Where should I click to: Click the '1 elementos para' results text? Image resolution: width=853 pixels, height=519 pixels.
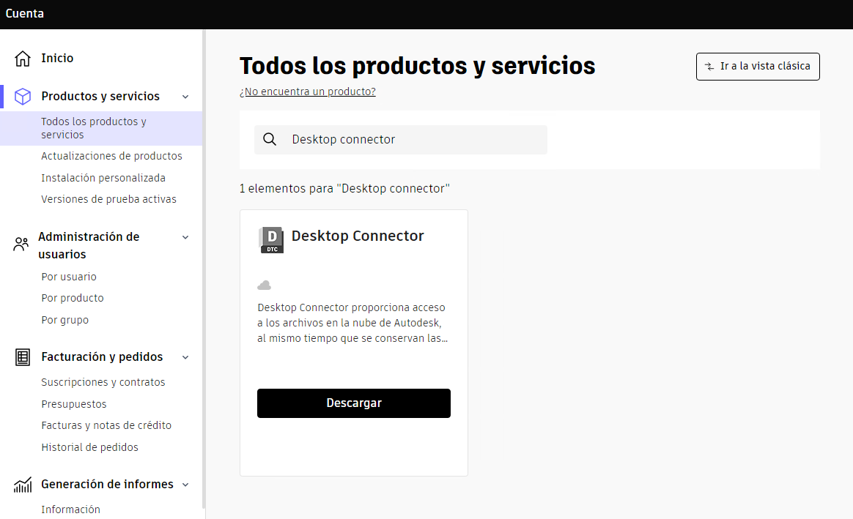(344, 189)
